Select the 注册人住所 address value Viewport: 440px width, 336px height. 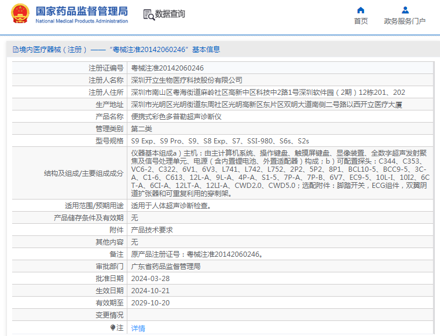pyautogui.click(x=268, y=93)
